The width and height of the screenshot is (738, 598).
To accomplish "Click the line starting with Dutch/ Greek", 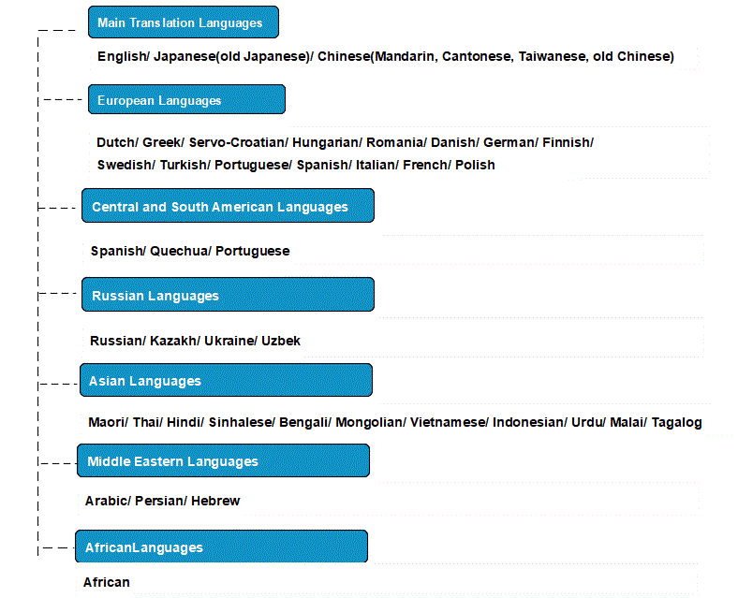I will click(345, 142).
